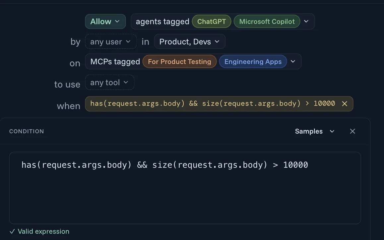Click the CONDITION panel heading

click(27, 131)
